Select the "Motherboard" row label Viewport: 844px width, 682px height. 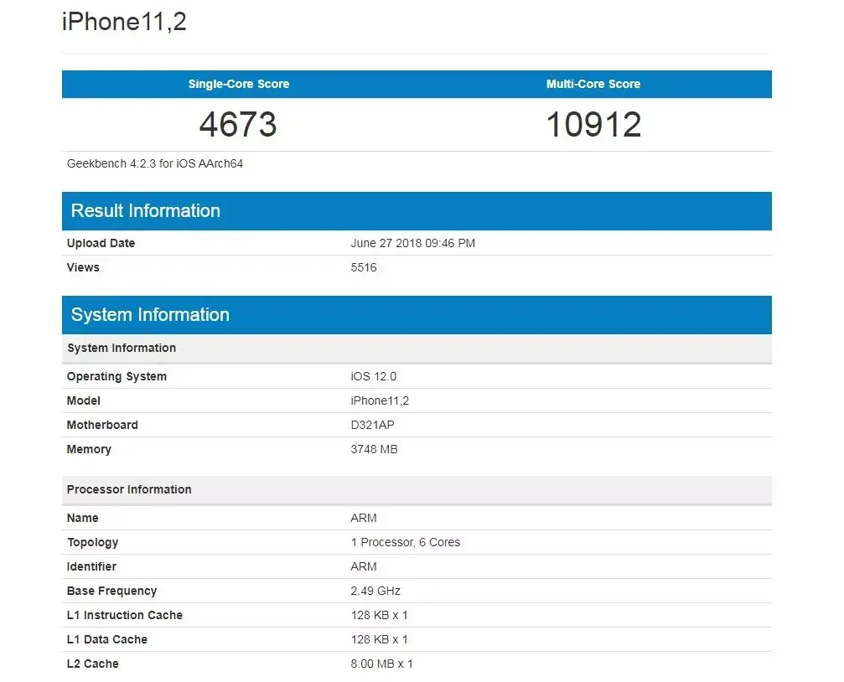click(x=102, y=426)
